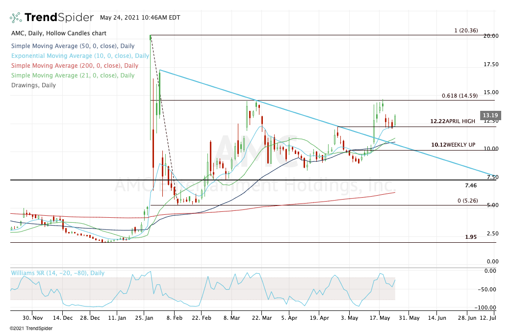Click the TrendSpider logo icon
This screenshot has height=333, width=511.
(x=16, y=18)
